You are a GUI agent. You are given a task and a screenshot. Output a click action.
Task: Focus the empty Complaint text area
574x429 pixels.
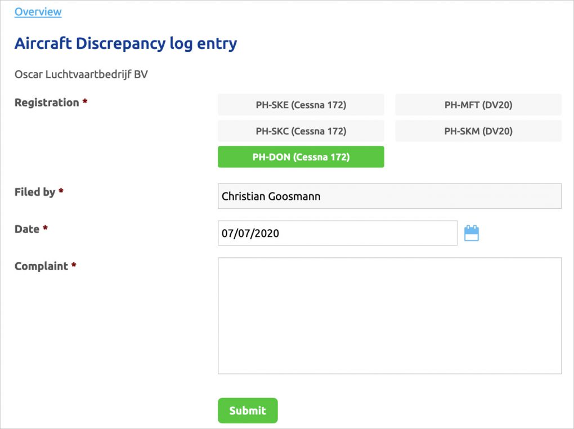coord(389,315)
